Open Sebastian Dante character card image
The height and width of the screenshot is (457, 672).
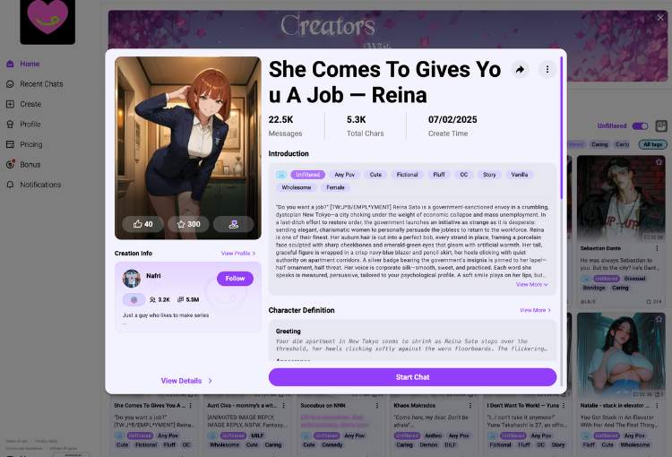[621, 199]
